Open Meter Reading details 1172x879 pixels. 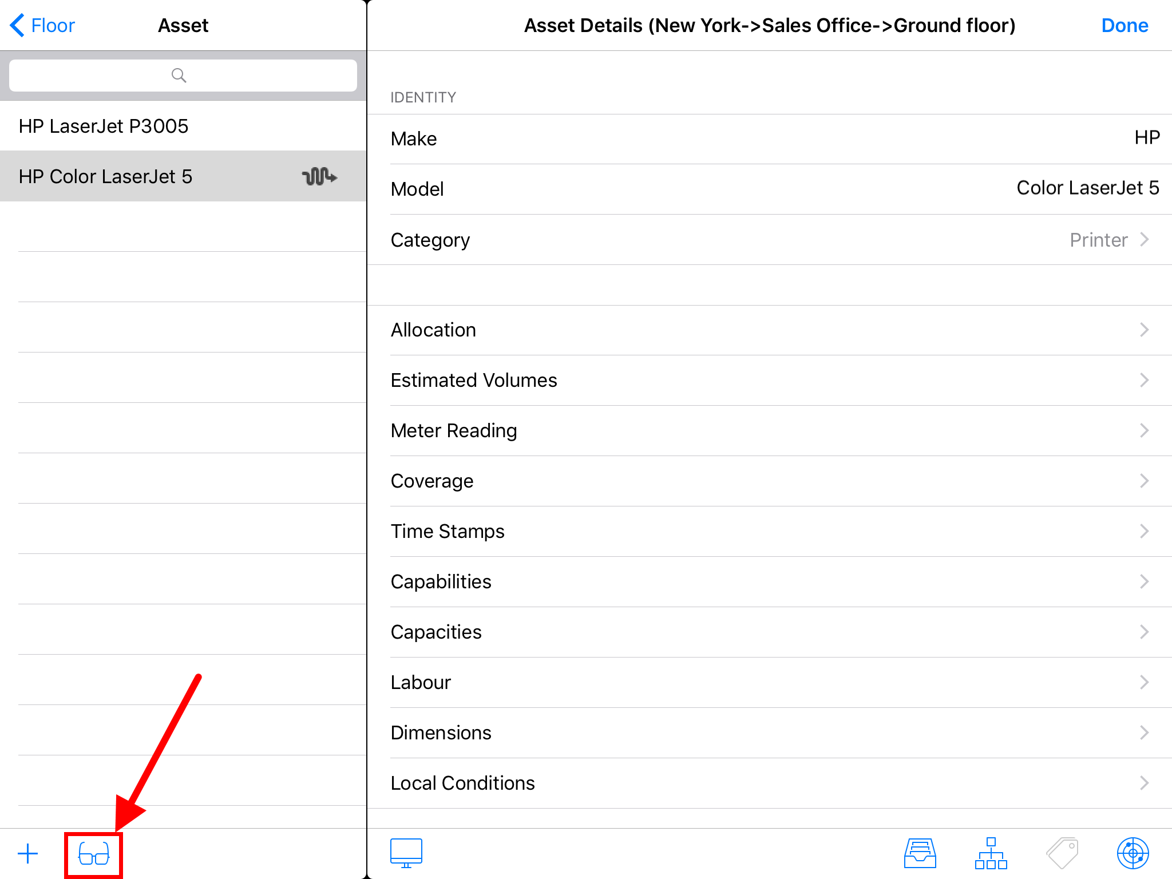770,431
